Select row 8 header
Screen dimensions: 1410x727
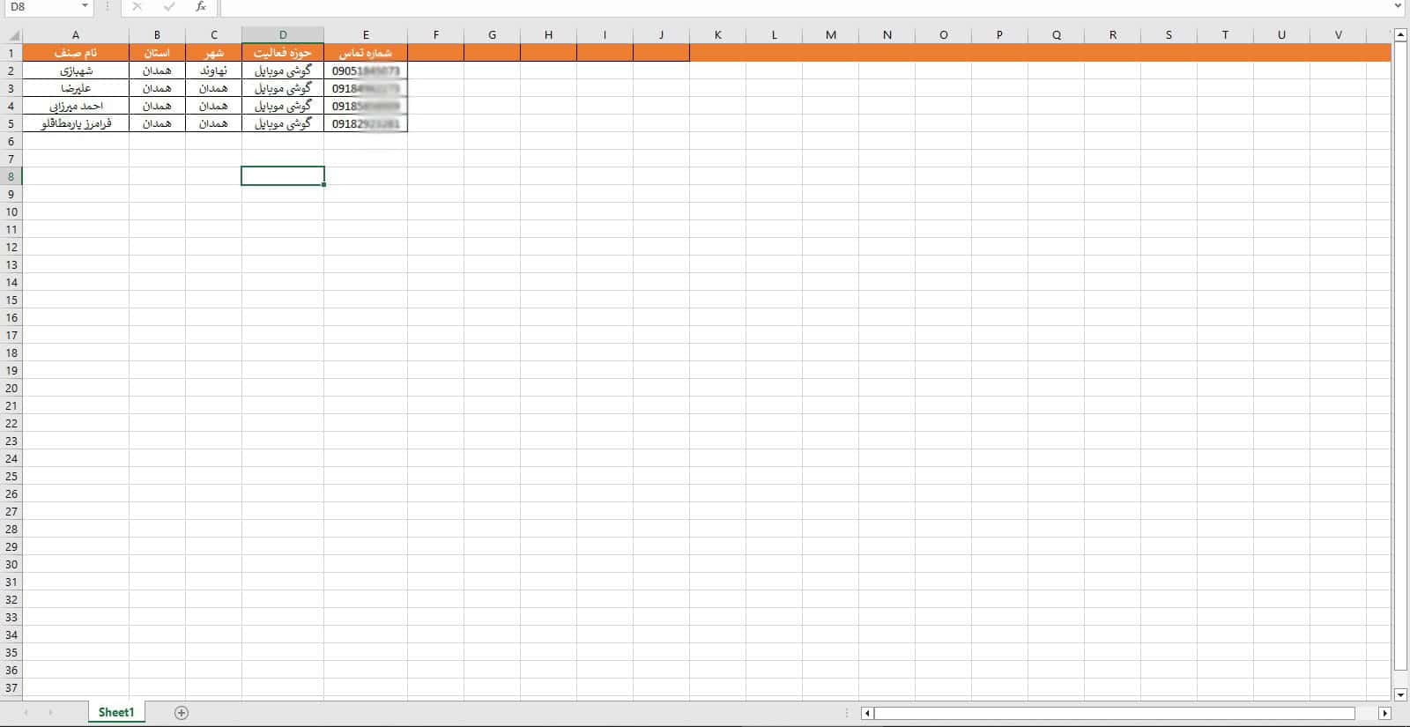(11, 176)
